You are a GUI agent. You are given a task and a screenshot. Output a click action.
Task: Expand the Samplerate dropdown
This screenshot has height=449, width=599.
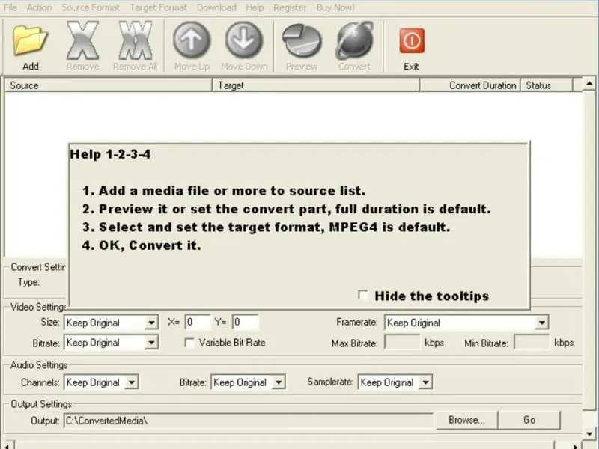[425, 382]
